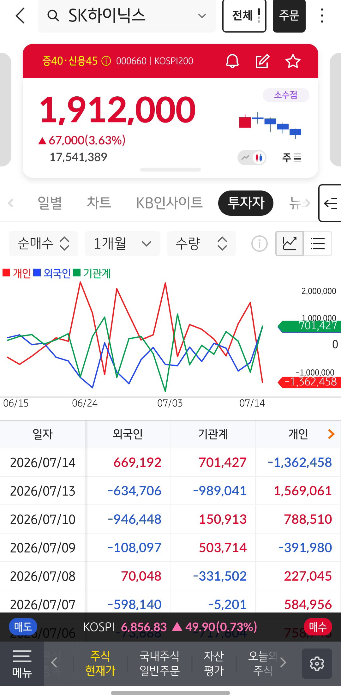341x700 pixels.
Task: Switch to line chart view toggle
Action: coord(290,244)
